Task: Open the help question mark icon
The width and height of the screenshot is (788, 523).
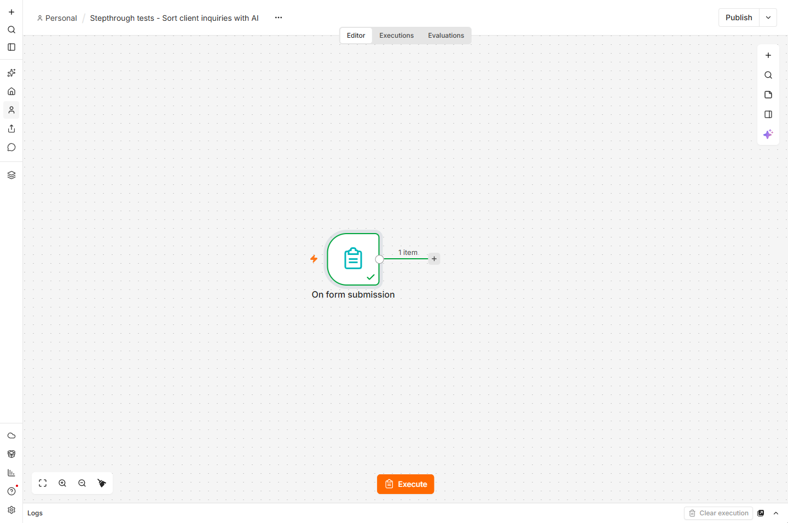Action: pyautogui.click(x=11, y=491)
